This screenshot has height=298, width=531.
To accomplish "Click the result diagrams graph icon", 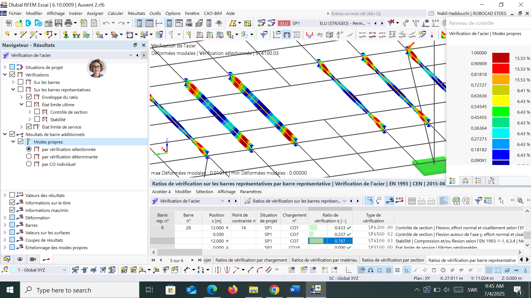I will point(277,34).
